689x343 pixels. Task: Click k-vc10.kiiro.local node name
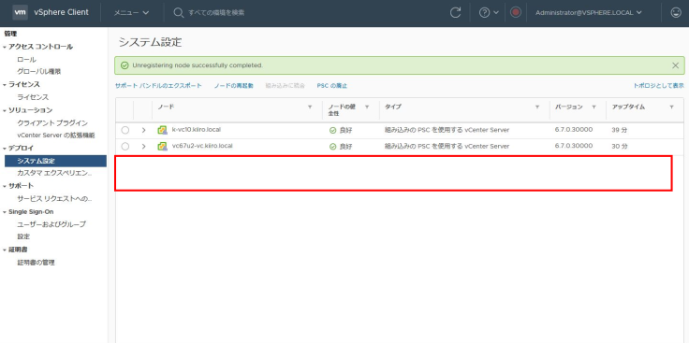(197, 130)
